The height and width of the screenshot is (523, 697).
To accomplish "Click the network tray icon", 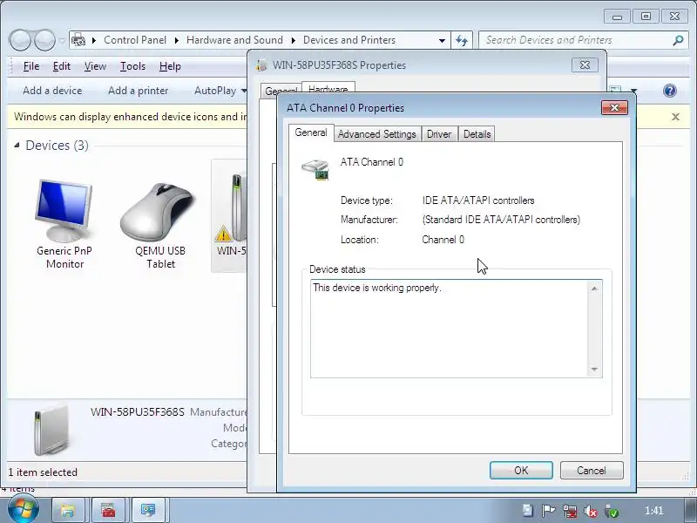I will (x=570, y=511).
